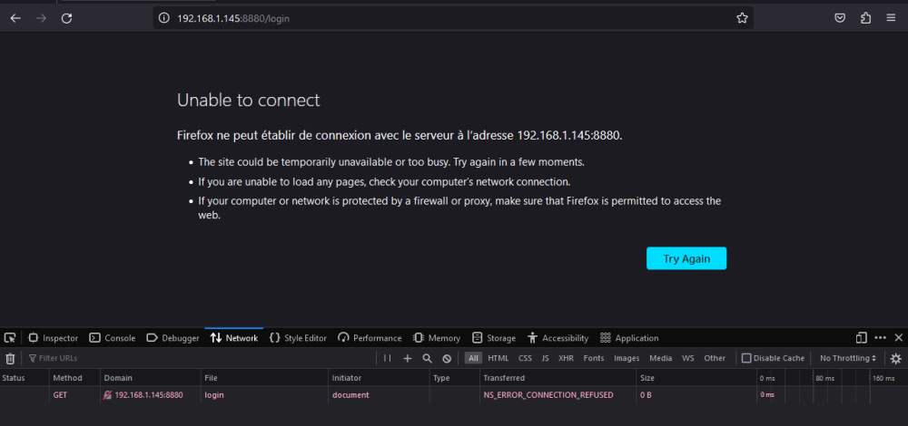Open request blocking panel icon
This screenshot has height=426, width=908.
pos(447,358)
